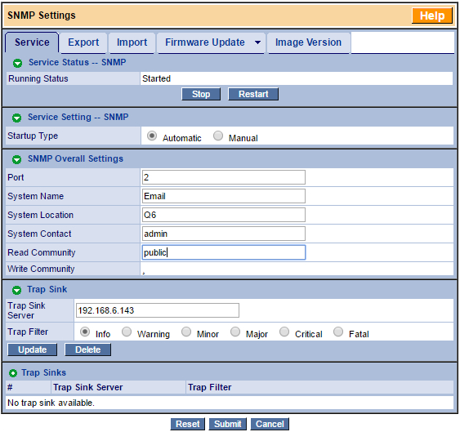The image size is (460, 432).
Task: Cancel the SNMP settings changes
Action: [270, 424]
